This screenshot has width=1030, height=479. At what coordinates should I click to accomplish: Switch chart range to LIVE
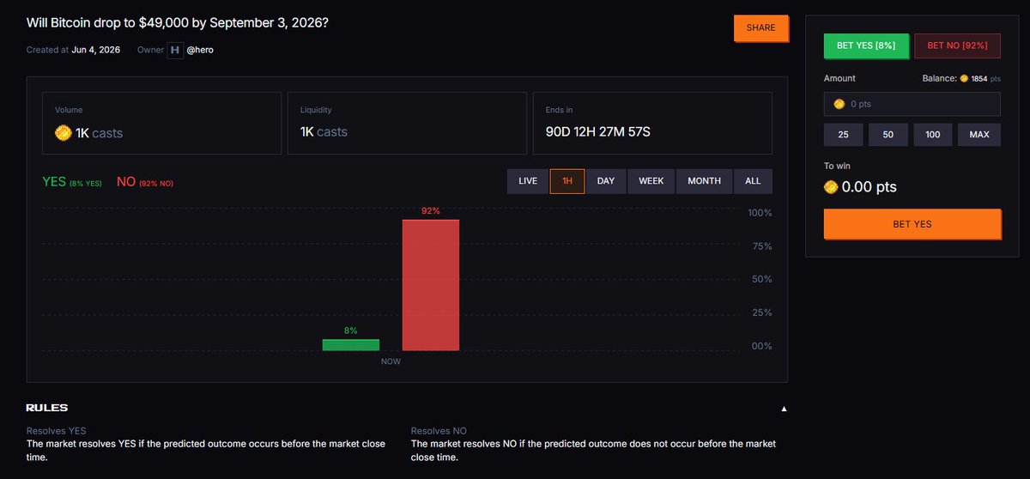tap(528, 181)
